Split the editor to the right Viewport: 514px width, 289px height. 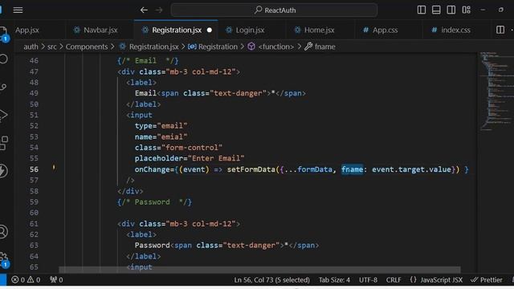coord(500,30)
